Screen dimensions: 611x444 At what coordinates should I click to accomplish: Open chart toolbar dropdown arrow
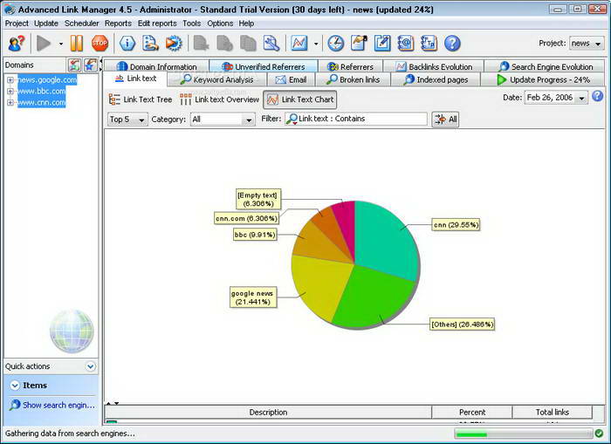(316, 44)
